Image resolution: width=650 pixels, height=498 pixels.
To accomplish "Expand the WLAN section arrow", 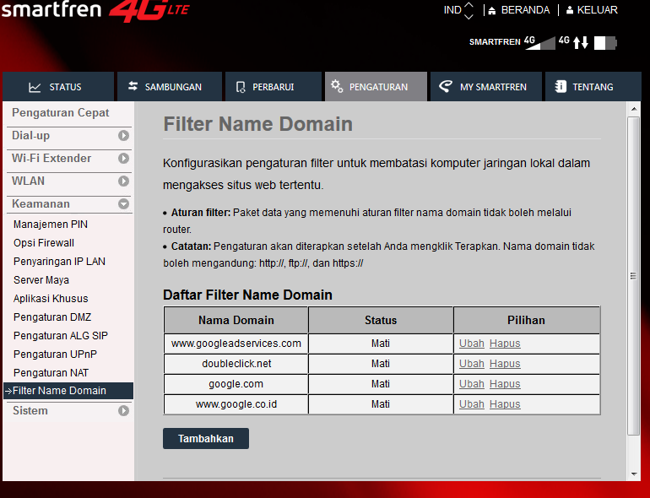I will [x=123, y=181].
